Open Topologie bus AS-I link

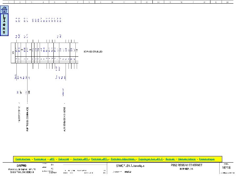click(150, 159)
